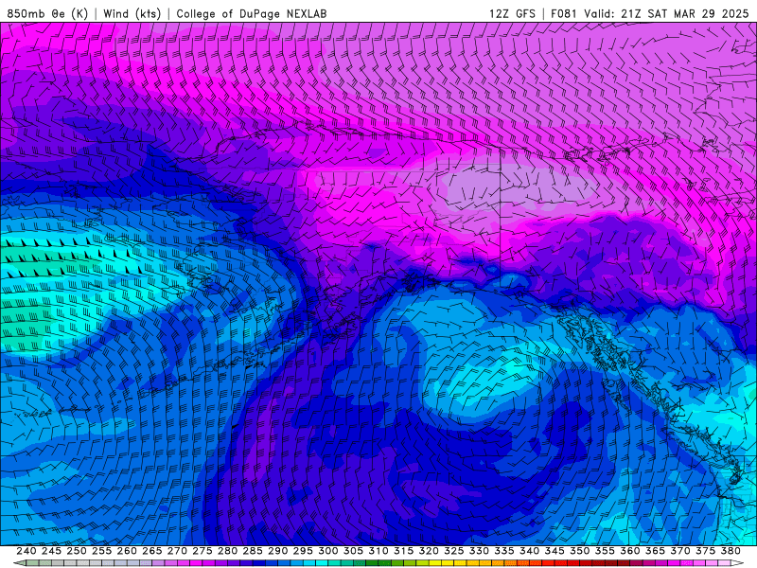
Task: Click "College of DuPage NEXLAB" header text
Action: pos(252,13)
